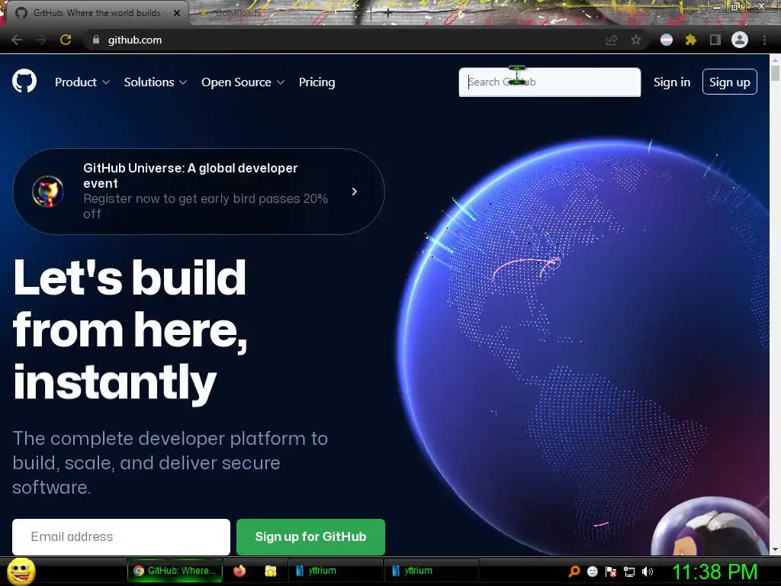Toggle the browser side panel
This screenshot has height=586, width=781.
pyautogui.click(x=715, y=40)
